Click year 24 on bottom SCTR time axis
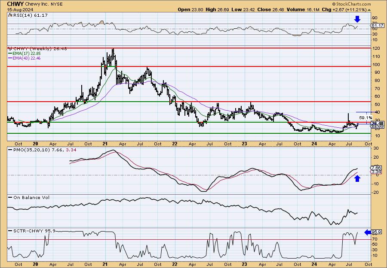387x268 pixels. pos(314,264)
